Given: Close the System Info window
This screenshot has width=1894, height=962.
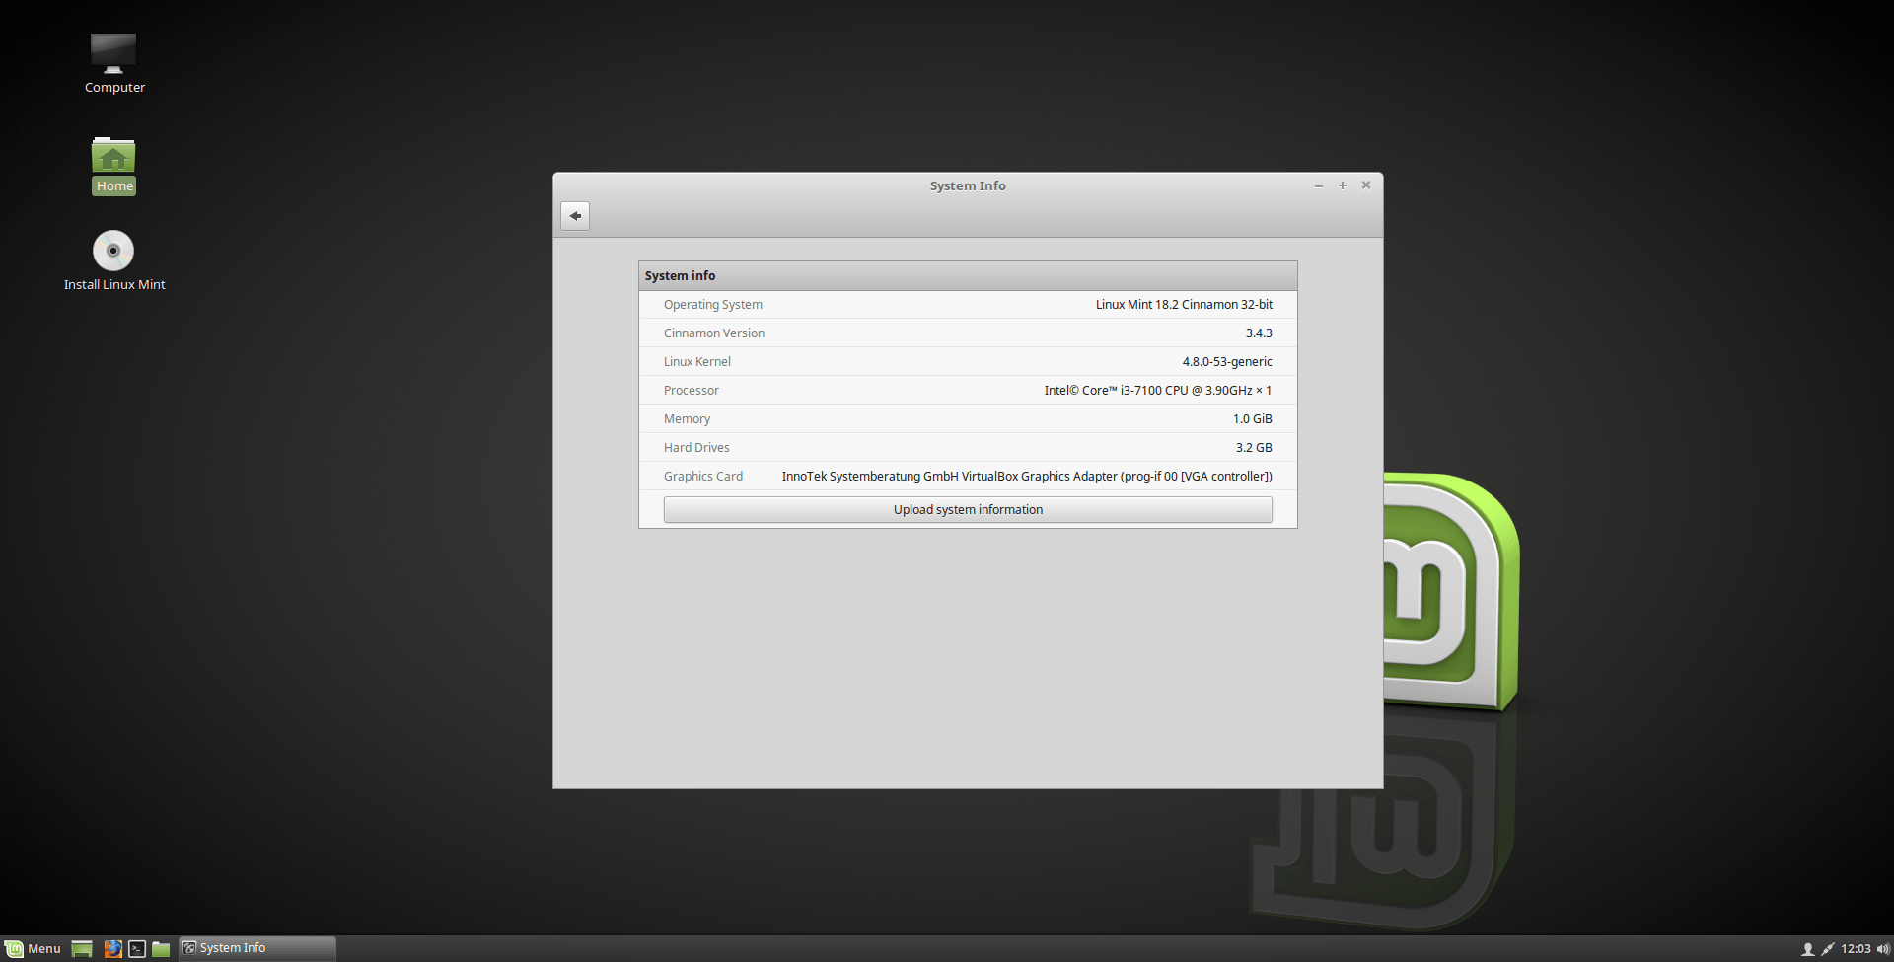Looking at the screenshot, I should click(1366, 185).
